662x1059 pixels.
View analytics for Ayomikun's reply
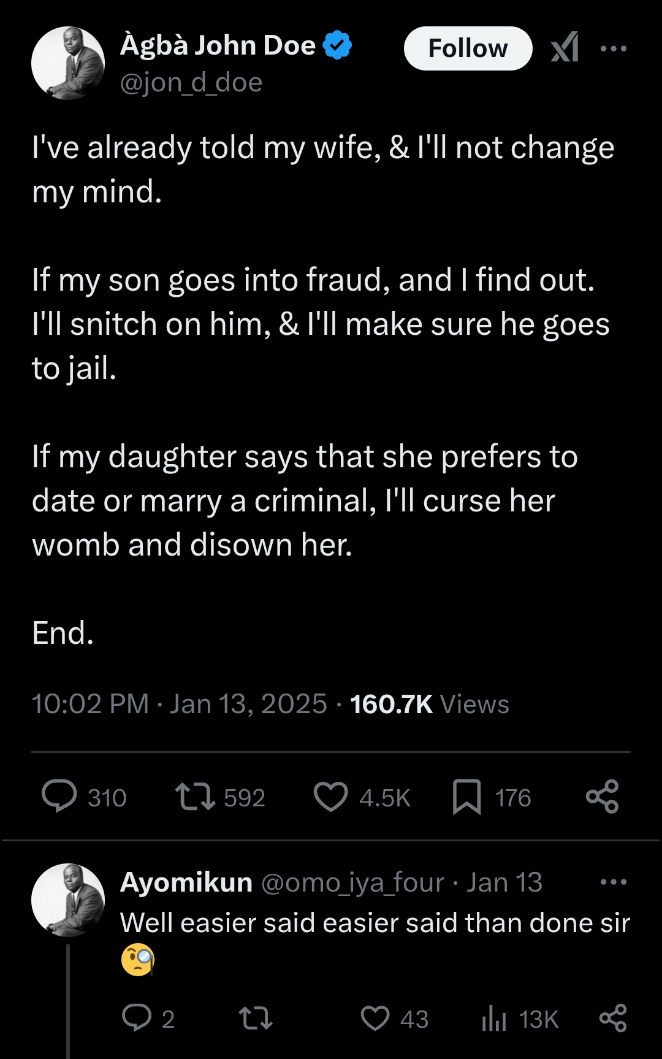click(x=494, y=1019)
